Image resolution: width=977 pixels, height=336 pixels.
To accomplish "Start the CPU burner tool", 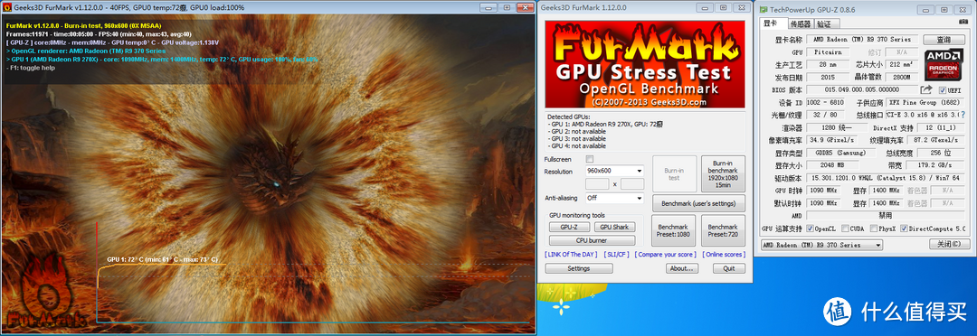I will coord(592,240).
